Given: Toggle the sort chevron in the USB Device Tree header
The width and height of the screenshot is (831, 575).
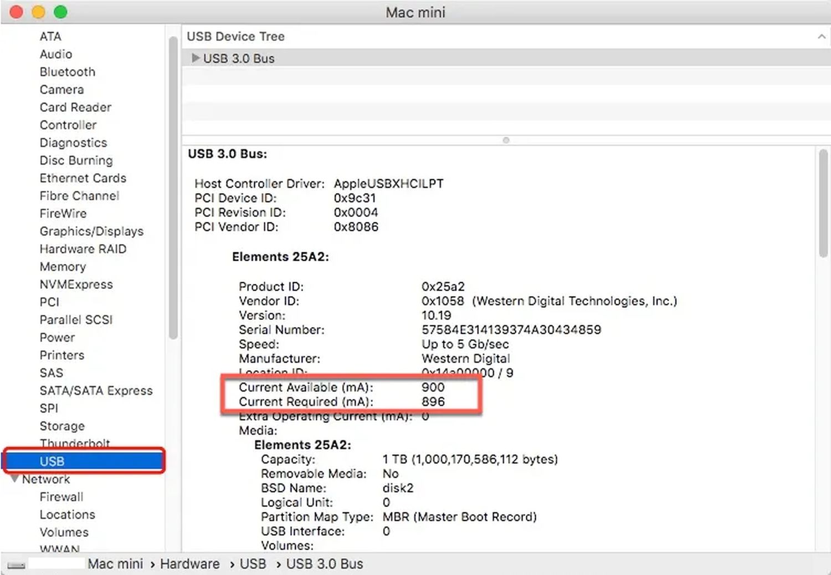Looking at the screenshot, I should pos(821,37).
